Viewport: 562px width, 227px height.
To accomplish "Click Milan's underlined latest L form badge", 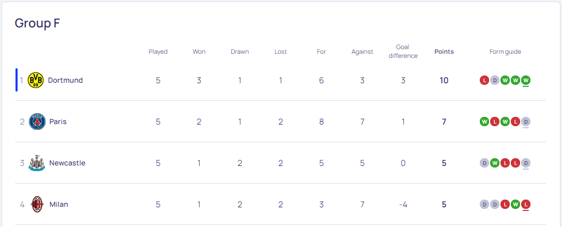I will coord(526,204).
